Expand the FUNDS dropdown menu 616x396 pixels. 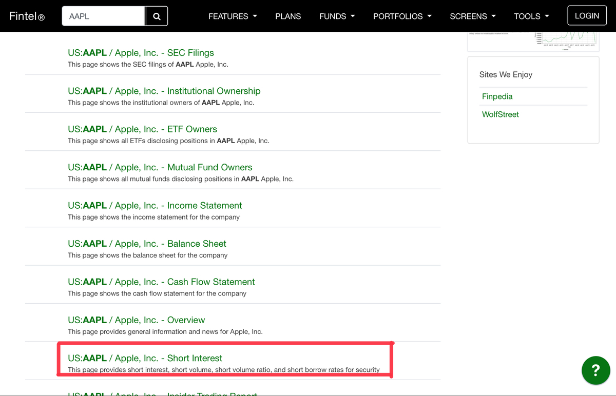[337, 16]
